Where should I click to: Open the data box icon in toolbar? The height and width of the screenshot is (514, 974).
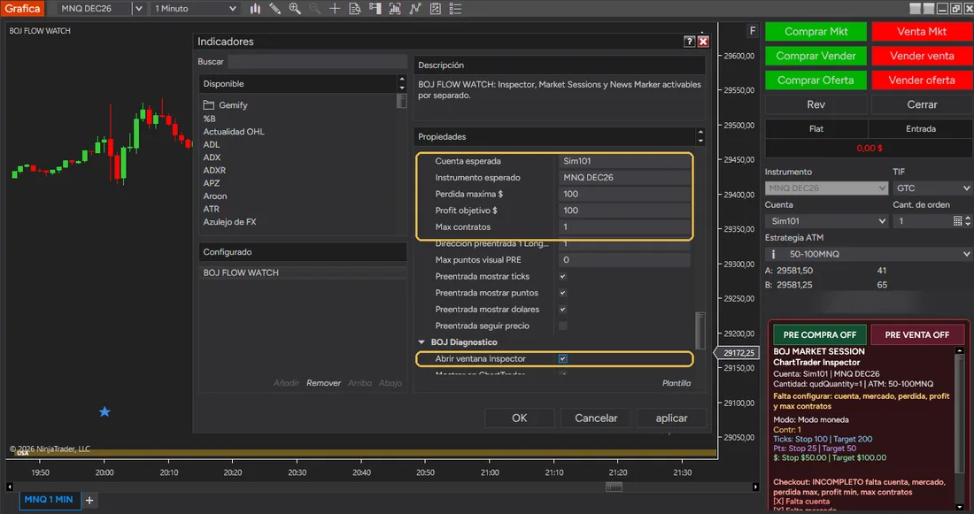click(x=355, y=9)
